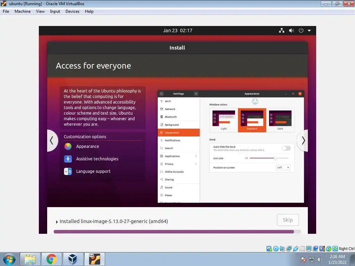355x266 pixels.
Task: Expand Applications chevron in Settings preview
Action: [x=196, y=156]
